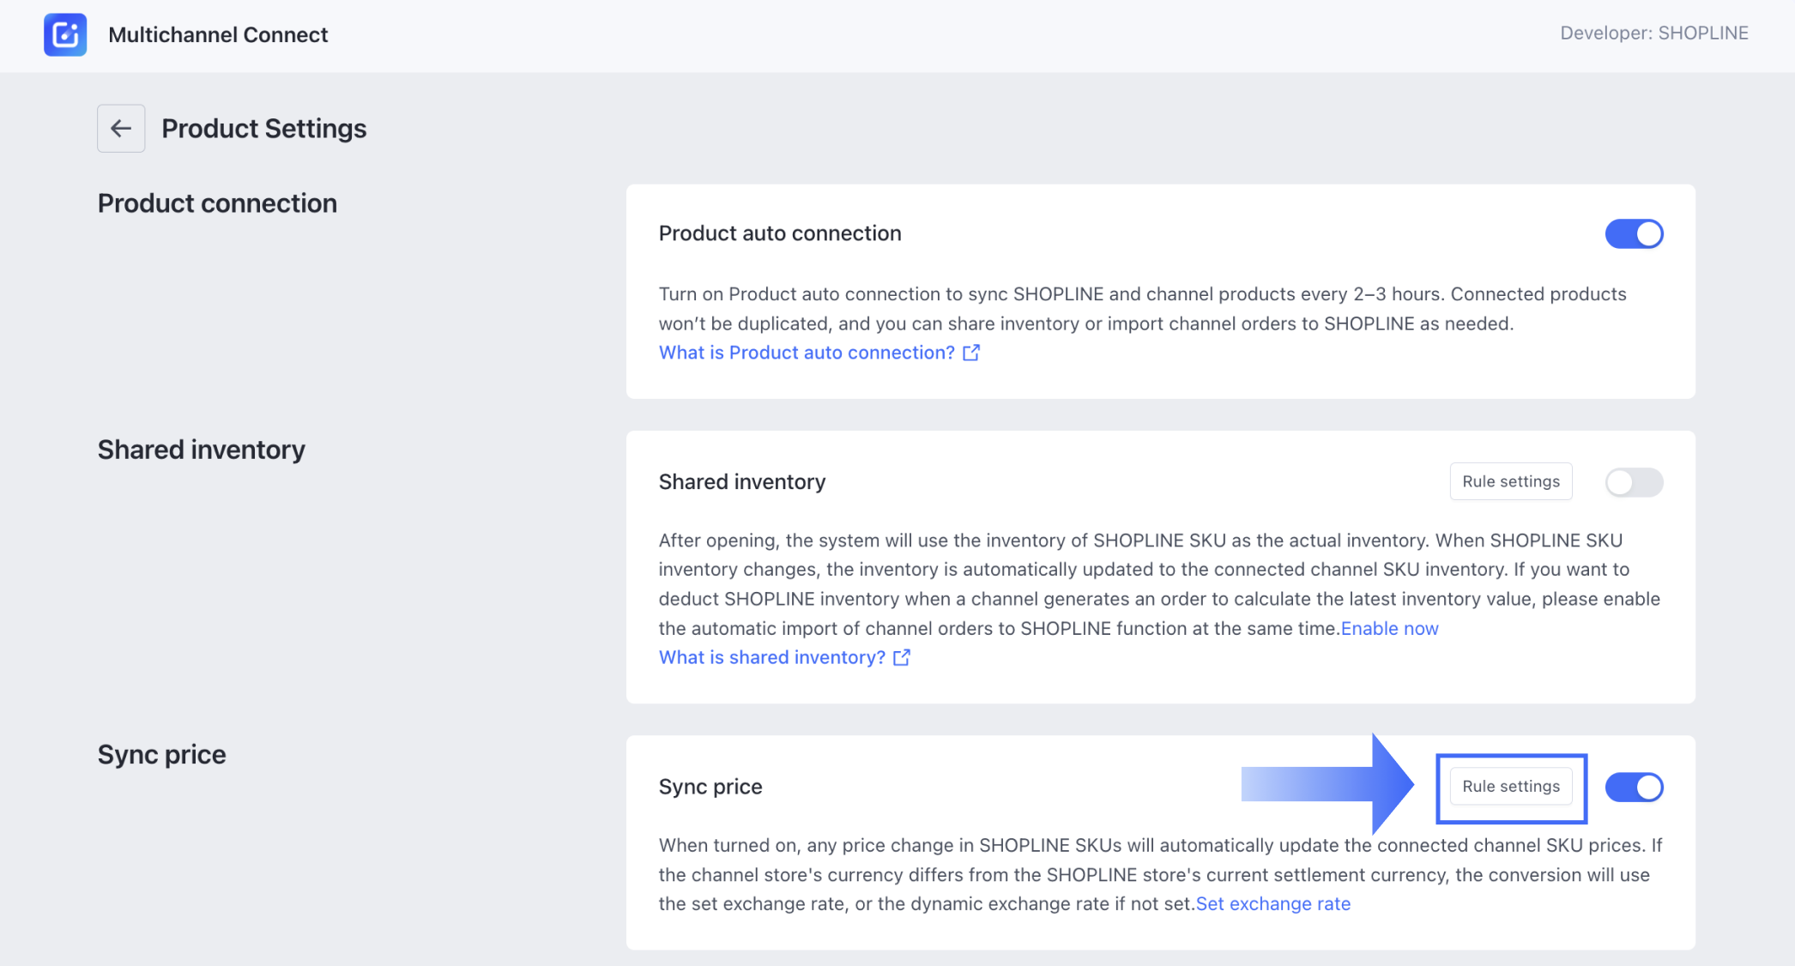Open "What is shared inventory?" help link

click(x=771, y=657)
